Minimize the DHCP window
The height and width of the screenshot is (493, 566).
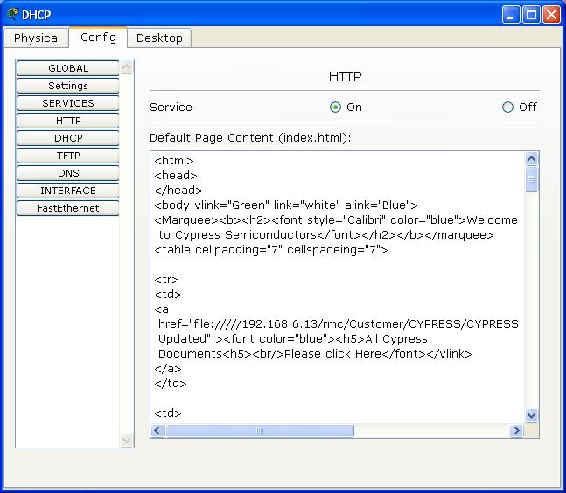tap(510, 15)
